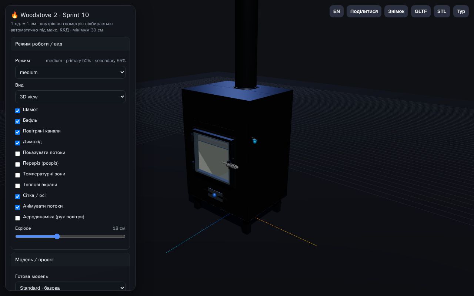The width and height of the screenshot is (474, 296).
Task: Switch language with the EN button
Action: point(337,11)
